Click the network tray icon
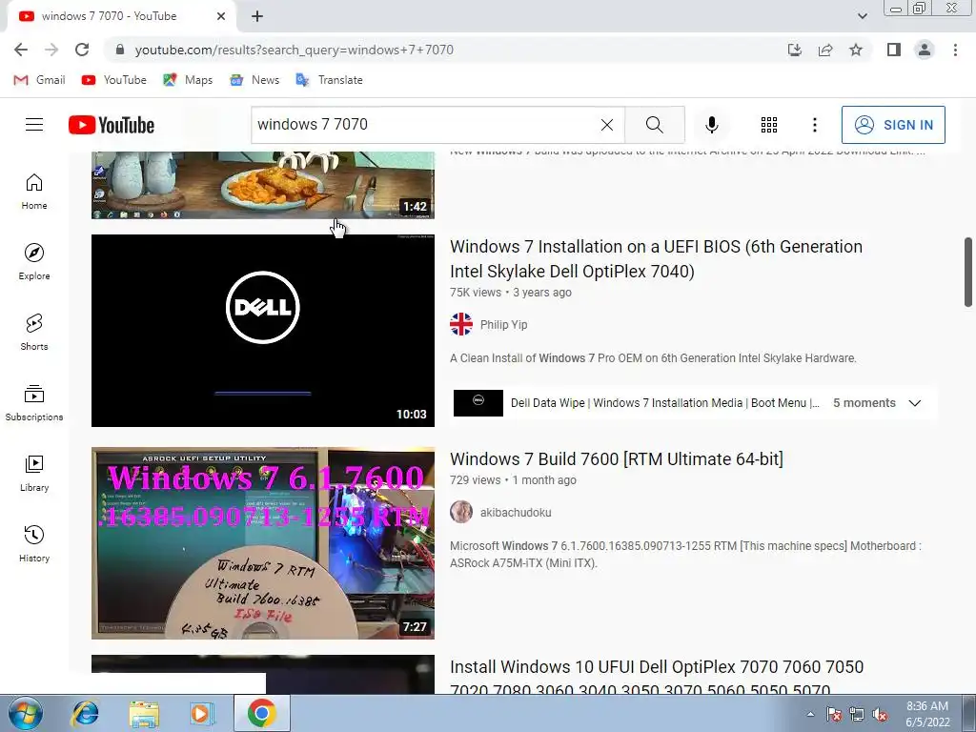976x732 pixels. 857,714
